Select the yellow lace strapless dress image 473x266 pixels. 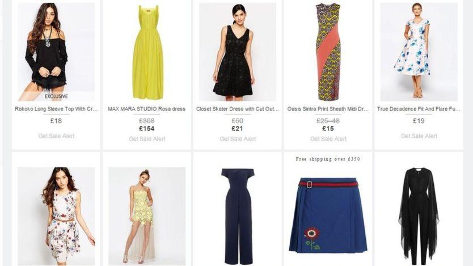pos(147,216)
